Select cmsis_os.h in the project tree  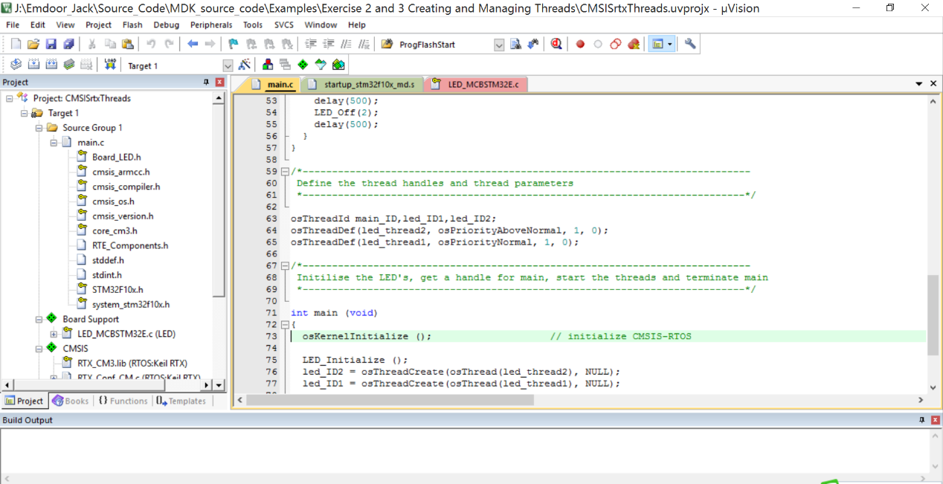113,201
